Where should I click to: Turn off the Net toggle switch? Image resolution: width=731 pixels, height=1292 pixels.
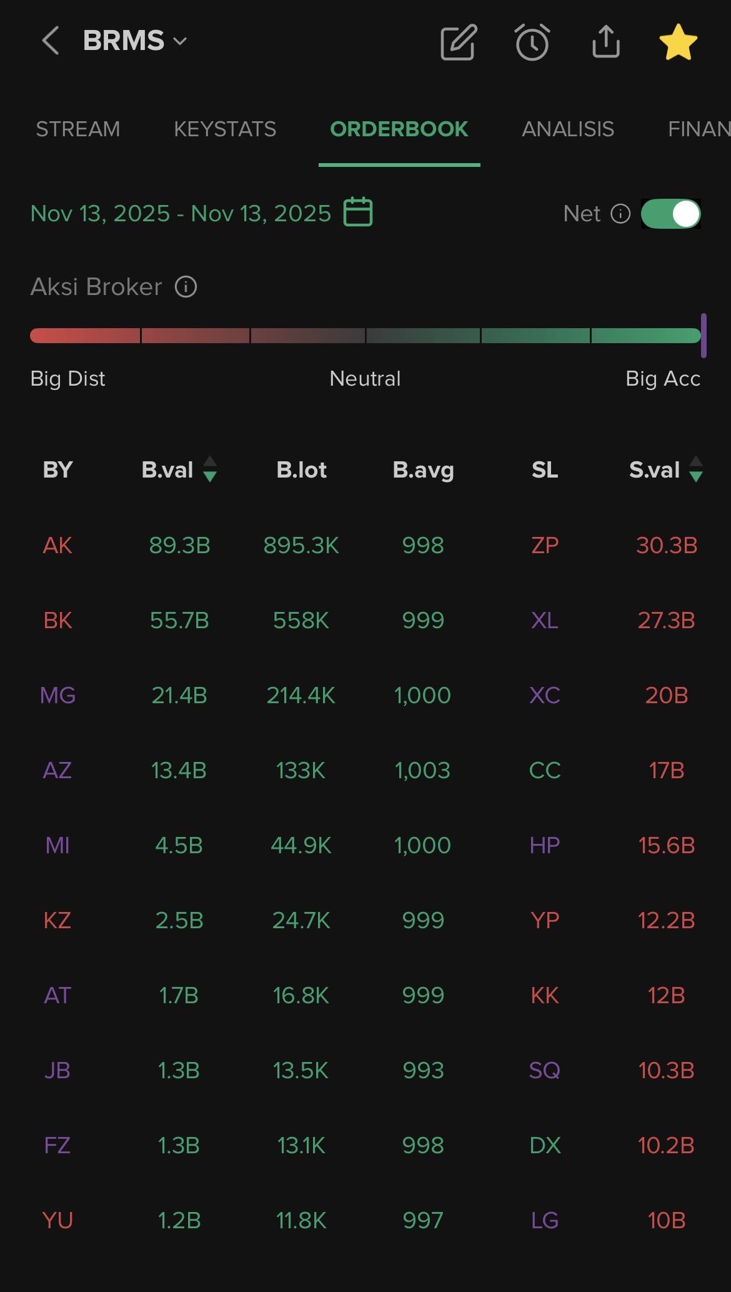tap(671, 214)
